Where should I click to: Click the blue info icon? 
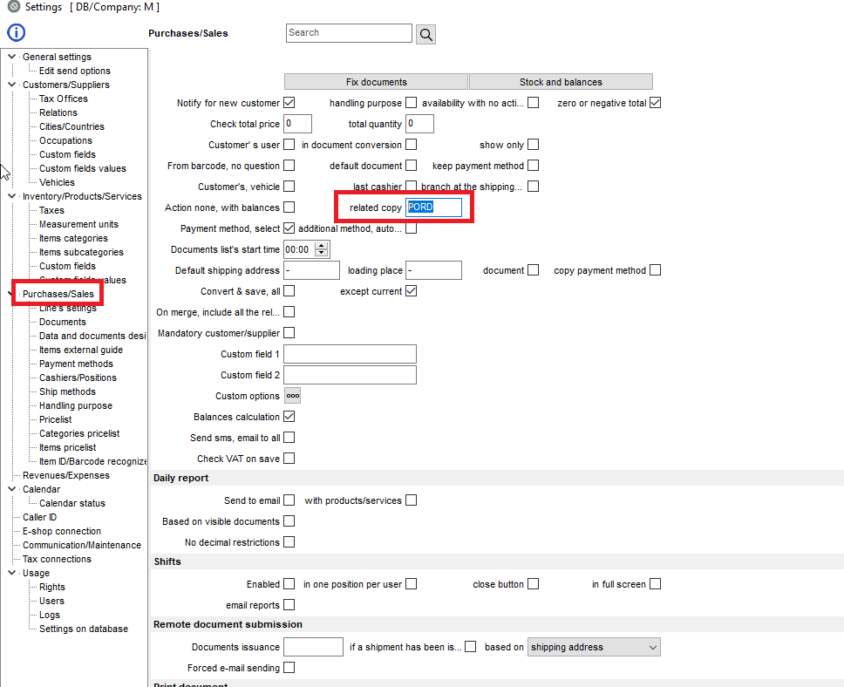[16, 33]
